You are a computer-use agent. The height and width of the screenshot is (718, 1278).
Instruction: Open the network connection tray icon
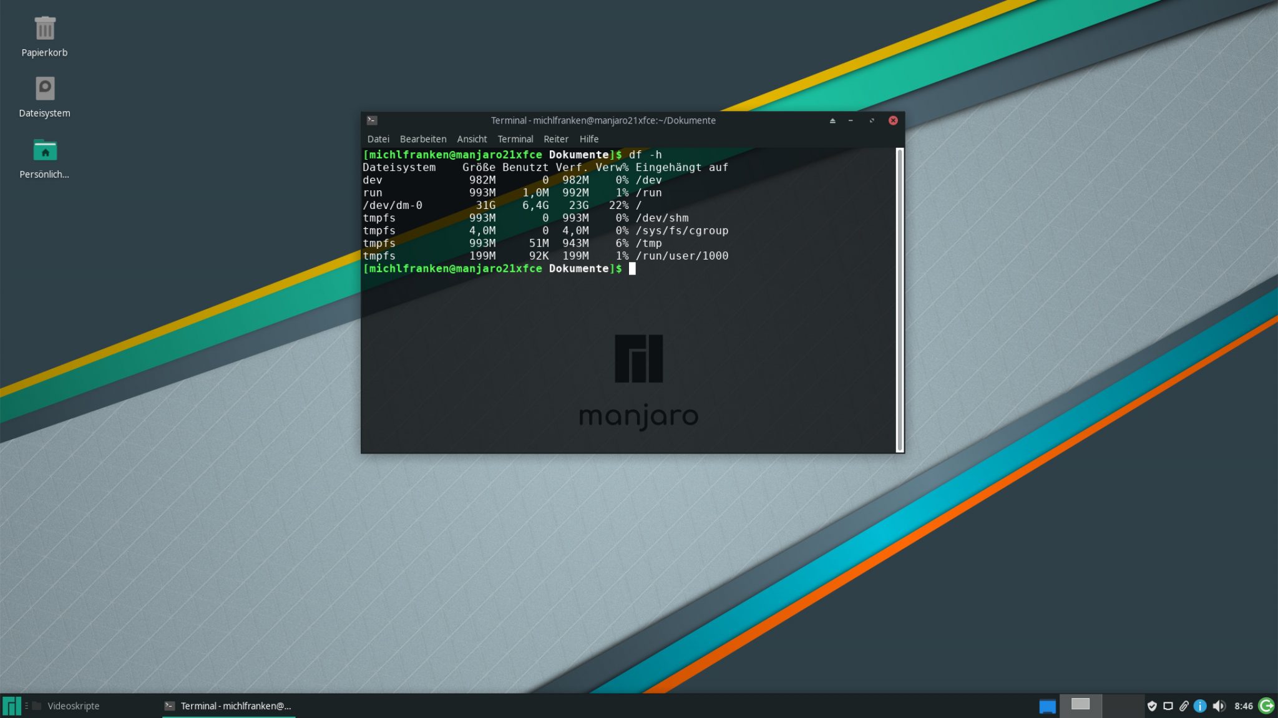(1168, 706)
